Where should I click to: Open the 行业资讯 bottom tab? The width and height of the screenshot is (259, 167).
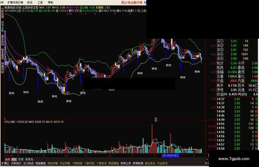162,163
